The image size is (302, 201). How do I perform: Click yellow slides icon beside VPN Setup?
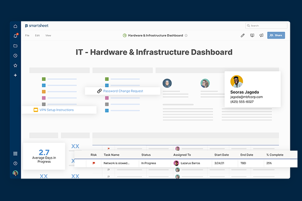[36, 110]
